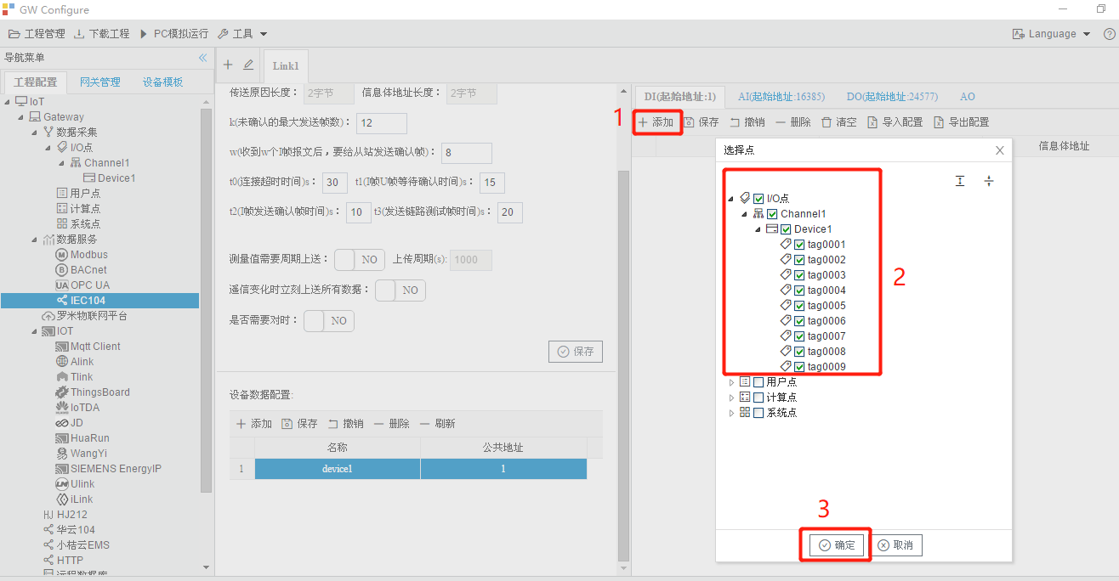Viewport: 1119px width, 581px height.
Task: Open the 工程管理 menu
Action: point(37,34)
